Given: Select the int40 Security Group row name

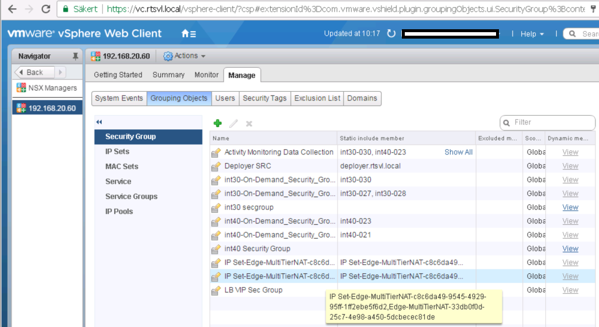Looking at the screenshot, I should (257, 249).
